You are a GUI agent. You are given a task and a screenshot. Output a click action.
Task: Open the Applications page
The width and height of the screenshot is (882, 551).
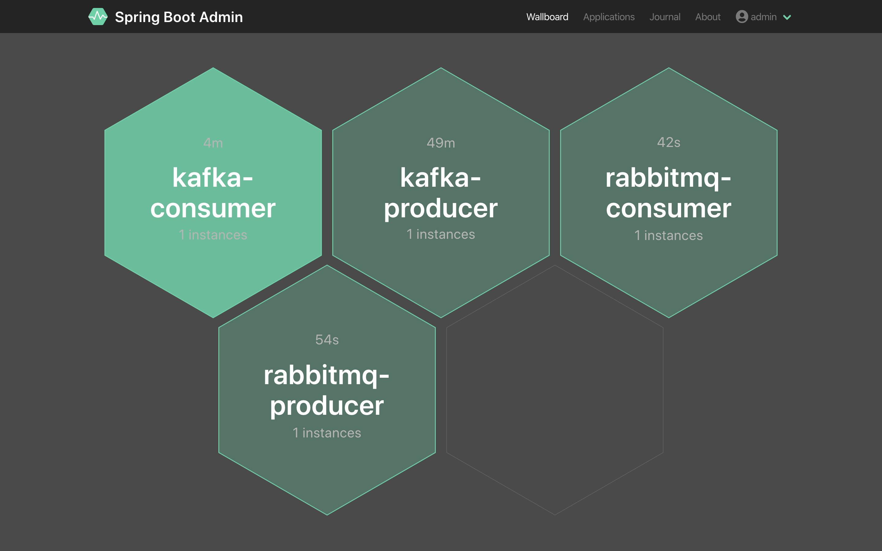tap(608, 17)
